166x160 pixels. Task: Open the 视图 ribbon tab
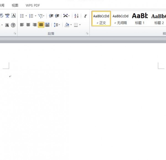tap(15, 5)
